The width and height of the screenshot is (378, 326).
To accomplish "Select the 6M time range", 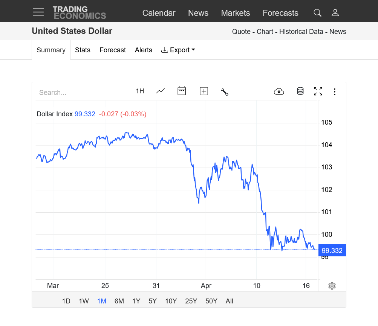I will (x=119, y=301).
